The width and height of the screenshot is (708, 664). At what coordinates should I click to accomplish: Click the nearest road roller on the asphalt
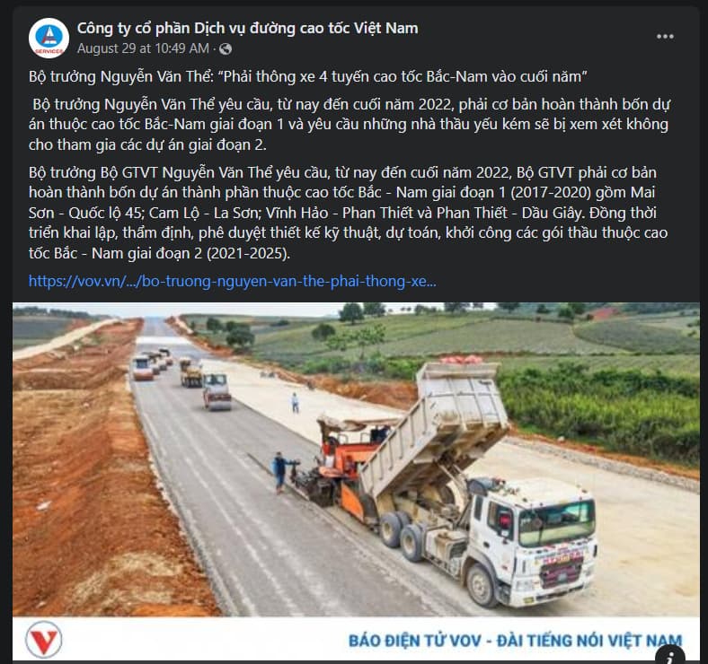point(217,392)
